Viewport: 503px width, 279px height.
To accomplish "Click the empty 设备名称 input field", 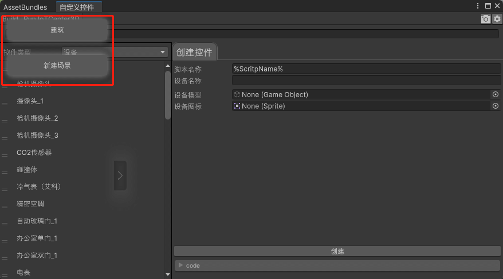I will (366, 80).
